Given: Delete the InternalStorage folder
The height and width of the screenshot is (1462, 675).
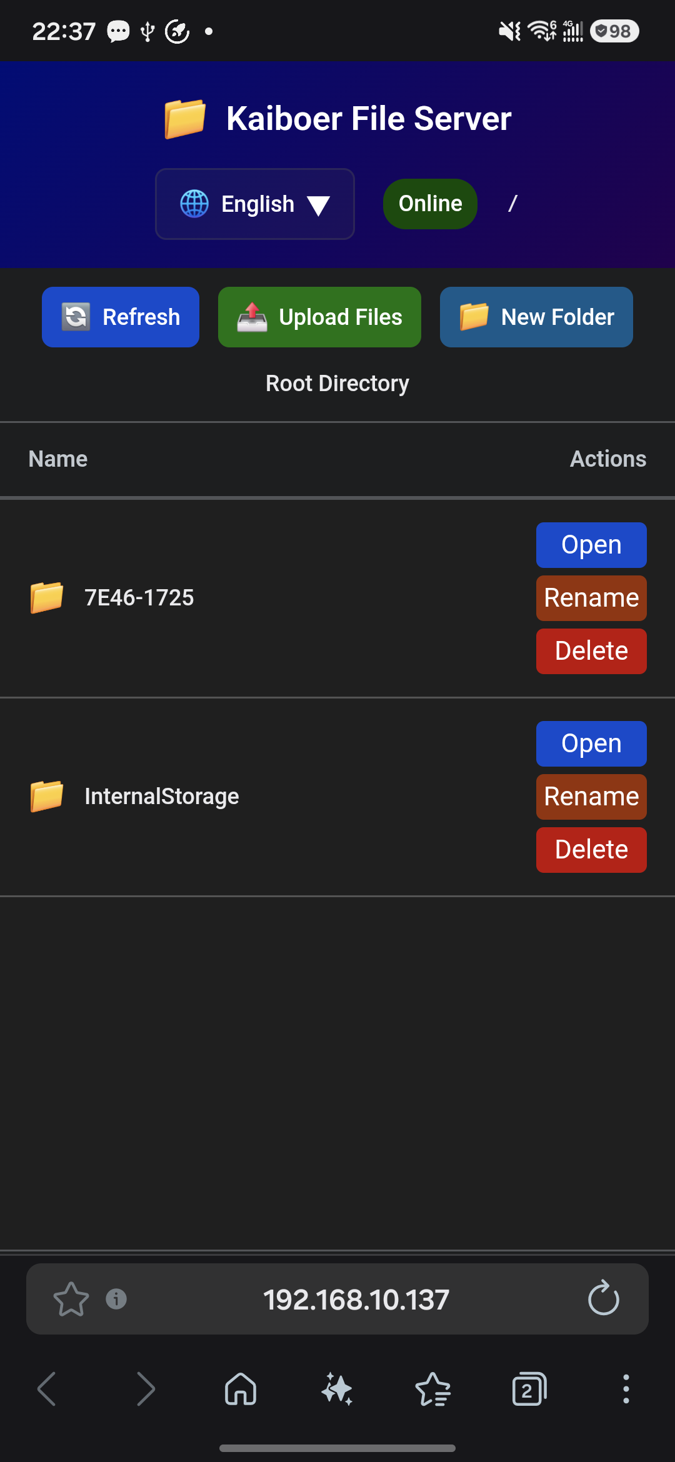Looking at the screenshot, I should click(x=591, y=850).
